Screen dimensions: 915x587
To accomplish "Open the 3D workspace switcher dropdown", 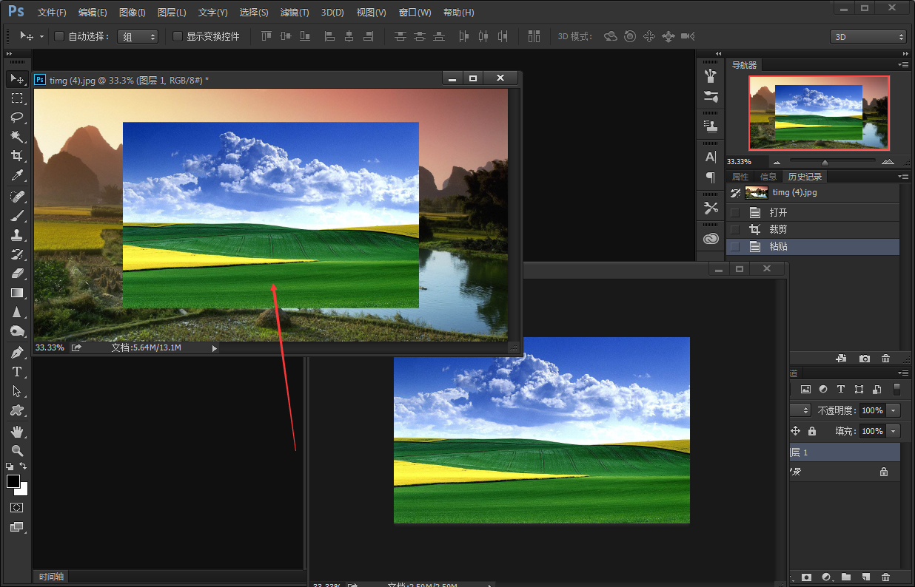I will click(x=868, y=37).
